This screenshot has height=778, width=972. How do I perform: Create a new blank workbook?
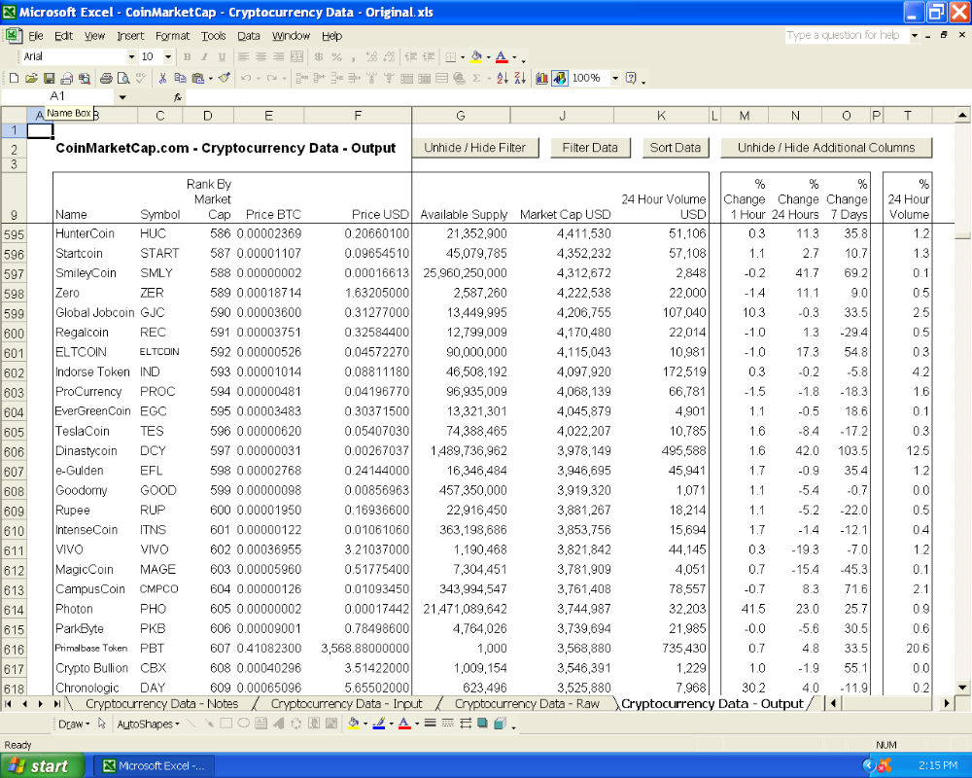[14, 78]
